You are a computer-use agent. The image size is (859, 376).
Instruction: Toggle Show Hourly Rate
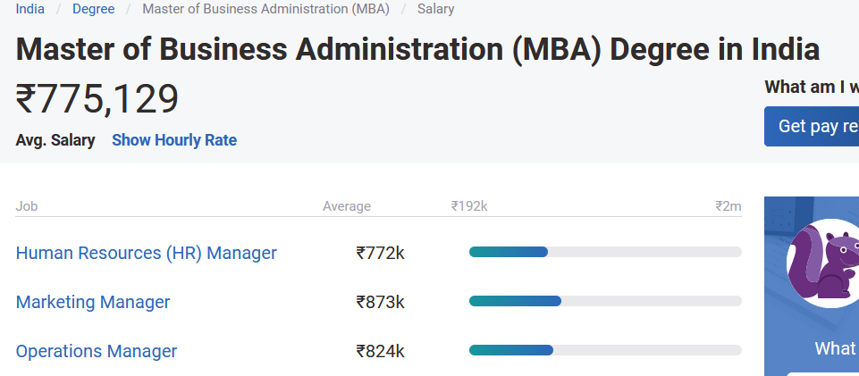tap(174, 140)
